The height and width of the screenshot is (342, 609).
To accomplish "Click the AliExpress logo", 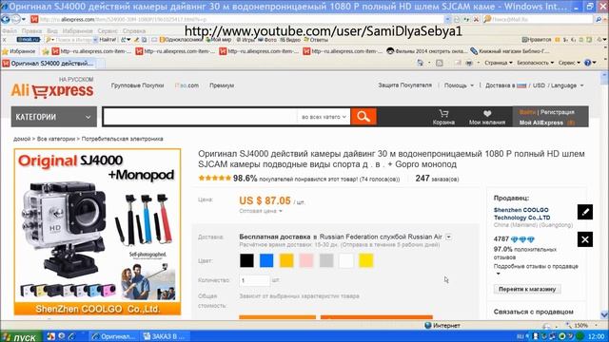I will tap(52, 90).
